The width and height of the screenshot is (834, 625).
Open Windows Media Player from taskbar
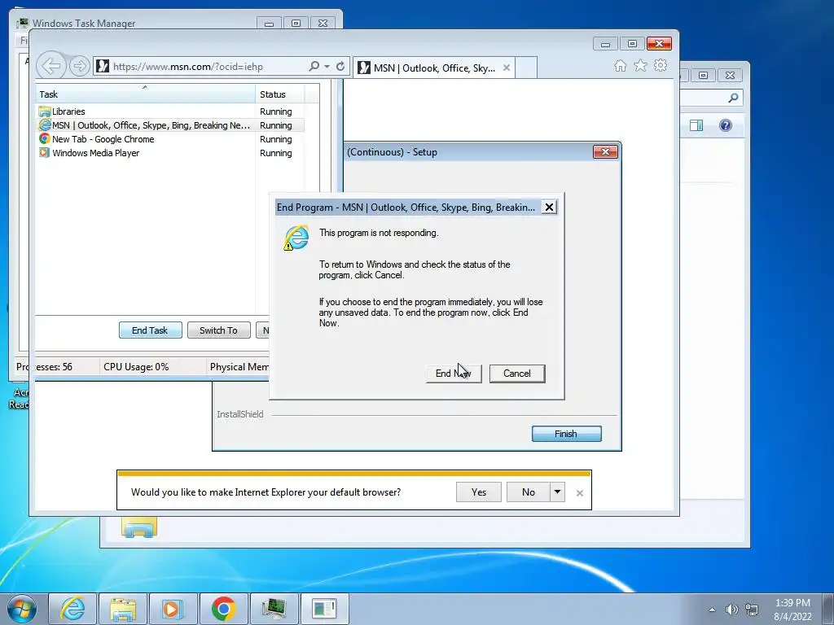173,609
